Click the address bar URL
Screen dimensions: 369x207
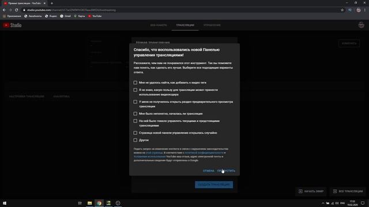(71, 10)
